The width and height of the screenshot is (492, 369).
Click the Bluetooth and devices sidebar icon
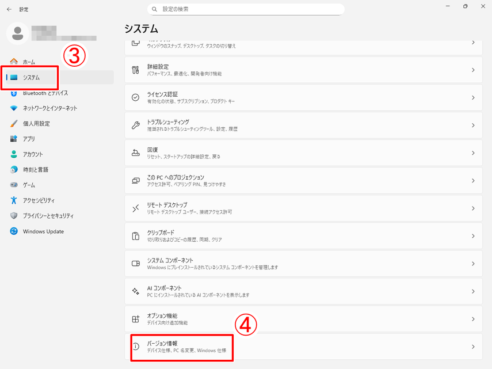point(14,93)
